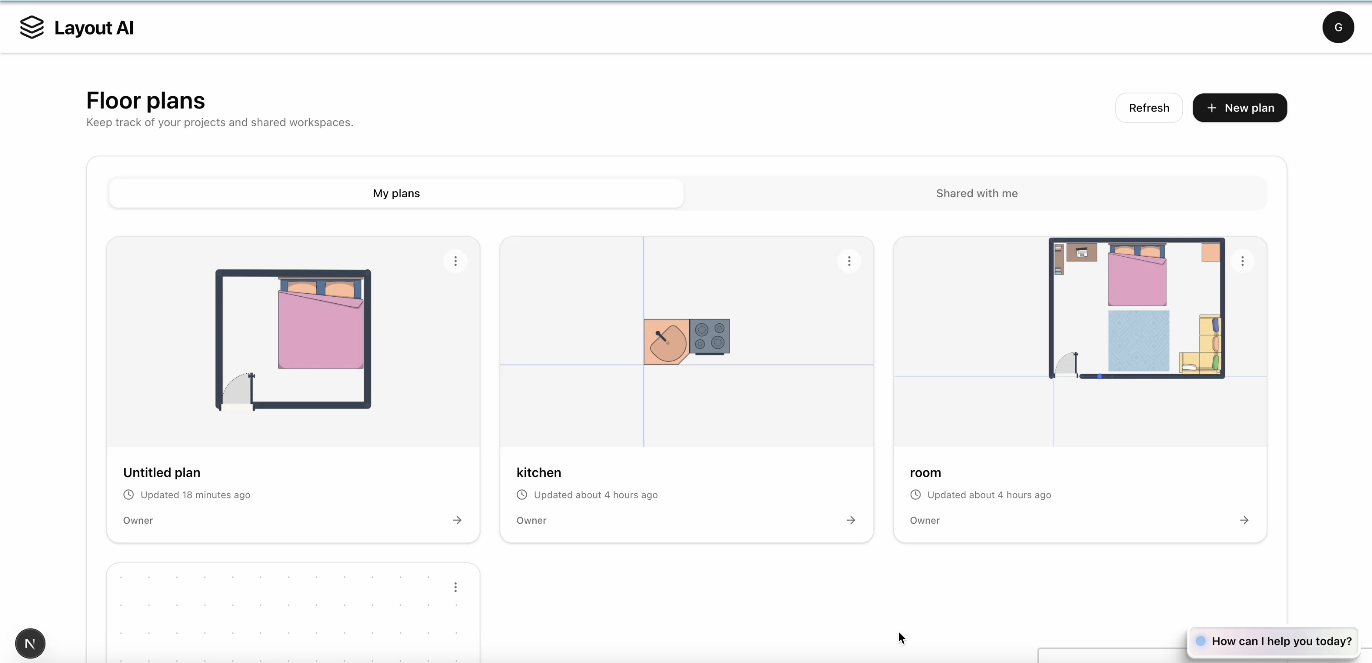Open three-dot menu on kitchen card

point(849,261)
